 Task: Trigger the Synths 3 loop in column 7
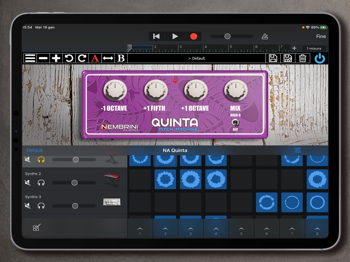[292, 202]
